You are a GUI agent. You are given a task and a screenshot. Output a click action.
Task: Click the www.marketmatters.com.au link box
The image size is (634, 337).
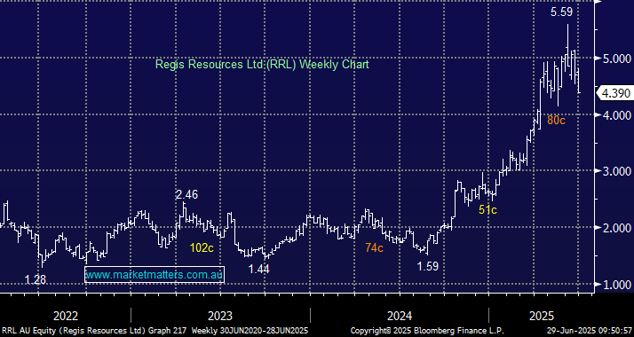click(x=154, y=275)
